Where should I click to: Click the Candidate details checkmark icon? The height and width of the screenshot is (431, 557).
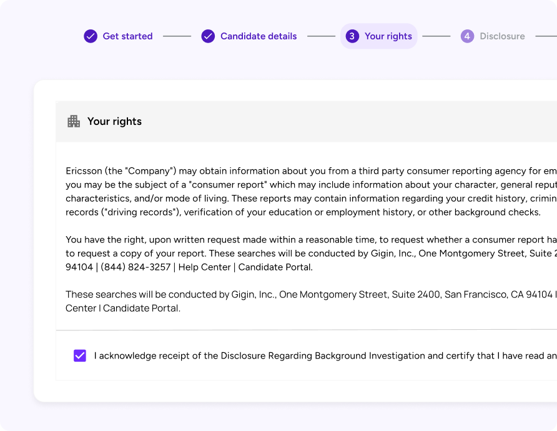point(208,36)
